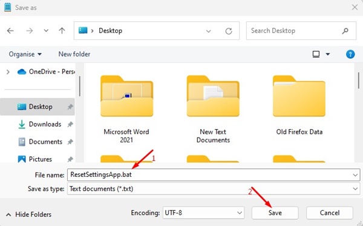Select Downloads in the navigation pane
This screenshot has height=226, width=363.
click(39, 124)
